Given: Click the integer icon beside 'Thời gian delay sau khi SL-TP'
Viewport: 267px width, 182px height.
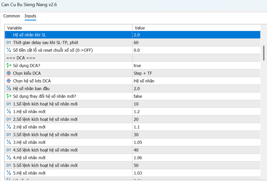Looking at the screenshot, I should [x=9, y=43].
